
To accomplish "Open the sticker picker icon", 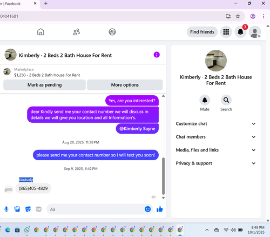I will coord(28,209).
